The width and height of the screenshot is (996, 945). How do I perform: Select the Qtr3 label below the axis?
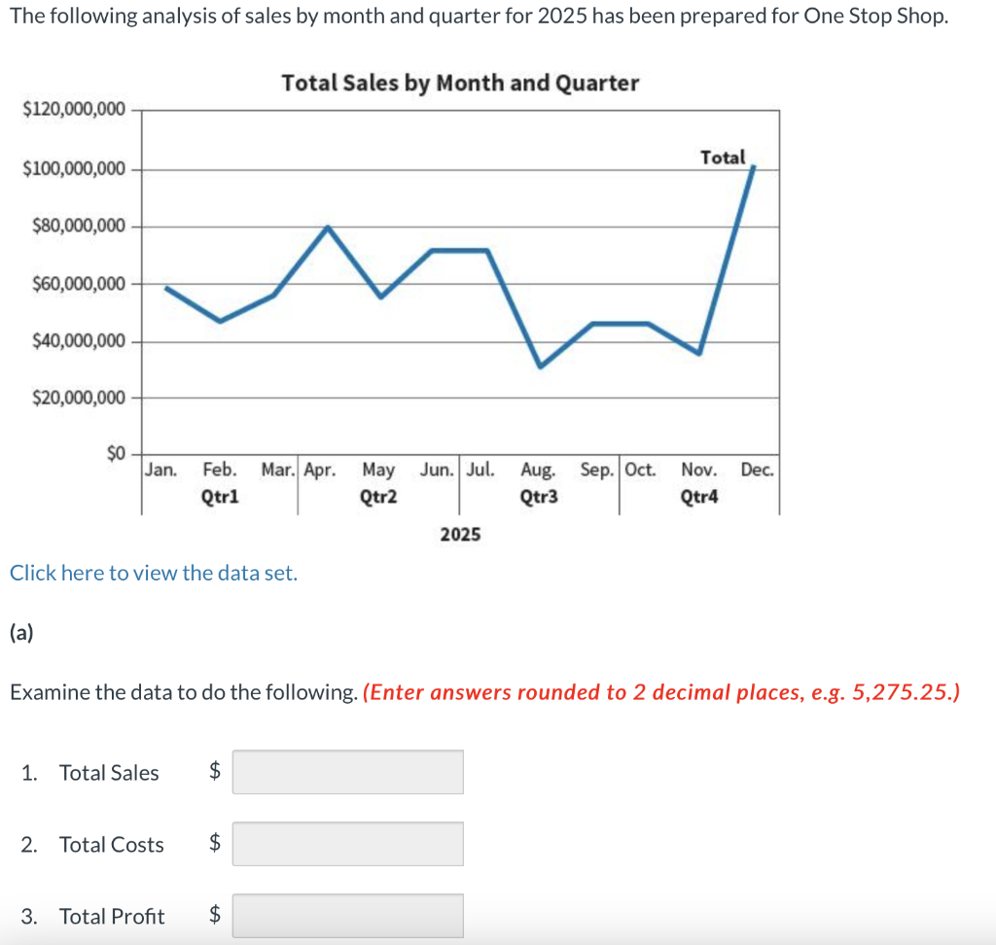536,496
